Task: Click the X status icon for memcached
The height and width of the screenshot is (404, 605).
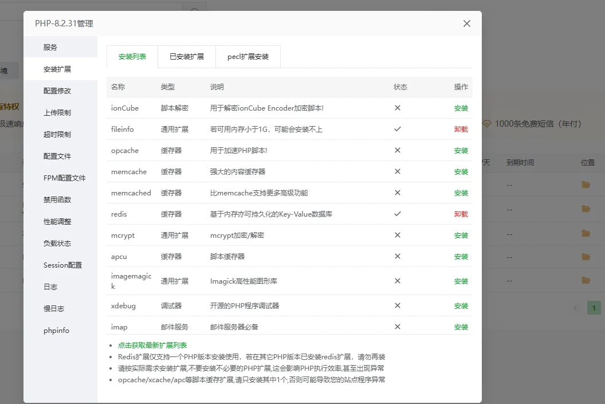Action: click(x=398, y=193)
